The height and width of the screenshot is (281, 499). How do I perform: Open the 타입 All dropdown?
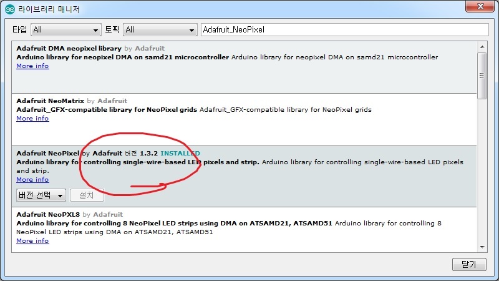[66, 29]
